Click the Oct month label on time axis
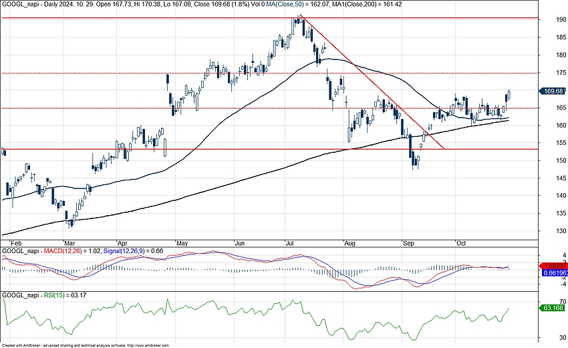This screenshot has width=568, height=348. tap(461, 243)
